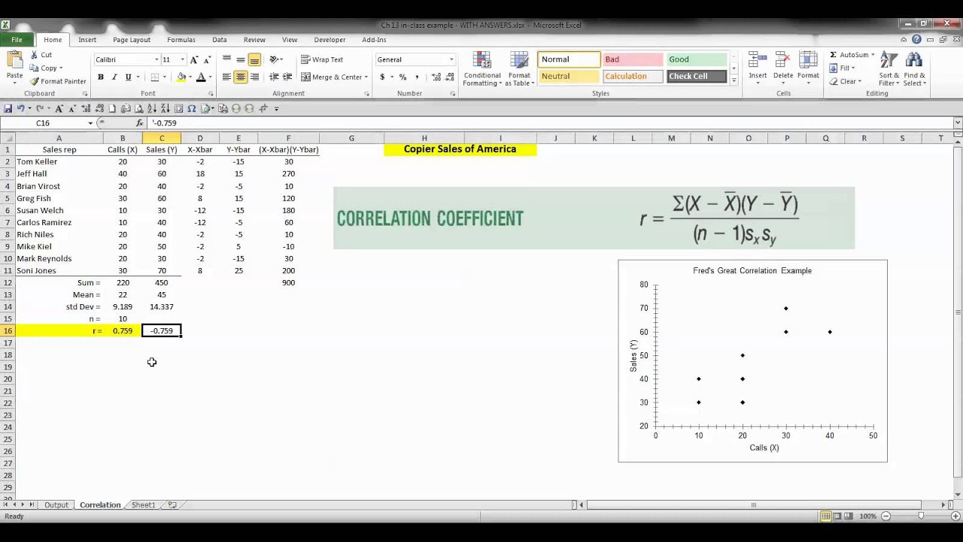Apply Percent Style to the cell

click(x=403, y=77)
